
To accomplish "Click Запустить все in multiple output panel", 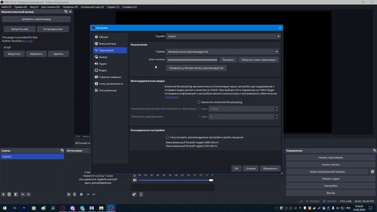I will click(19, 29).
